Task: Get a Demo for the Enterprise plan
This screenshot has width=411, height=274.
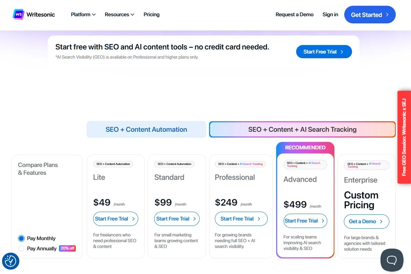Action: click(x=366, y=221)
